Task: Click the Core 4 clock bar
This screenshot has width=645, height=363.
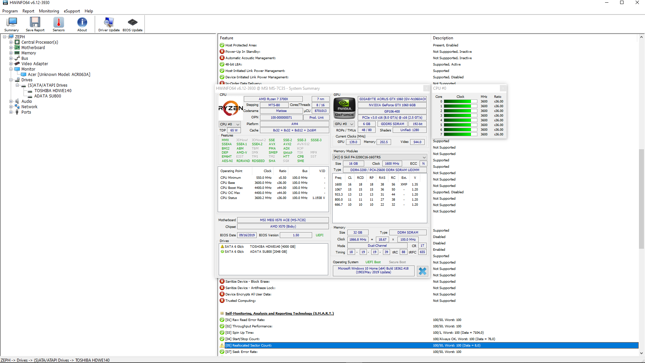Action: [x=460, y=120]
